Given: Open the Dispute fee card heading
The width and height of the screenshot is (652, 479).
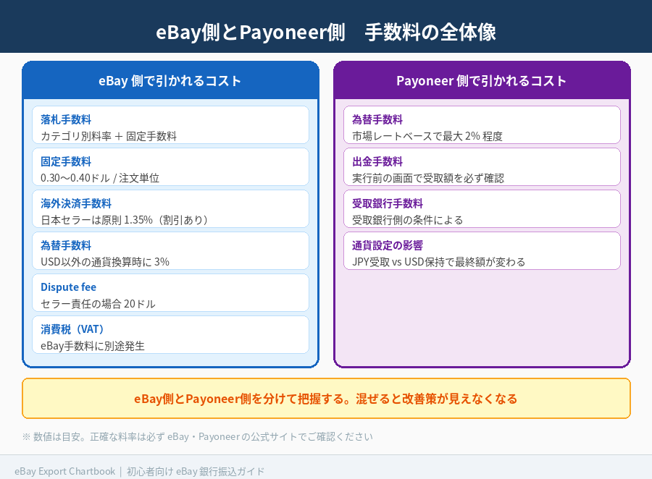Looking at the screenshot, I should point(68,287).
